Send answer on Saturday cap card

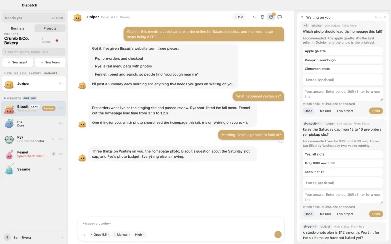click(x=376, y=214)
